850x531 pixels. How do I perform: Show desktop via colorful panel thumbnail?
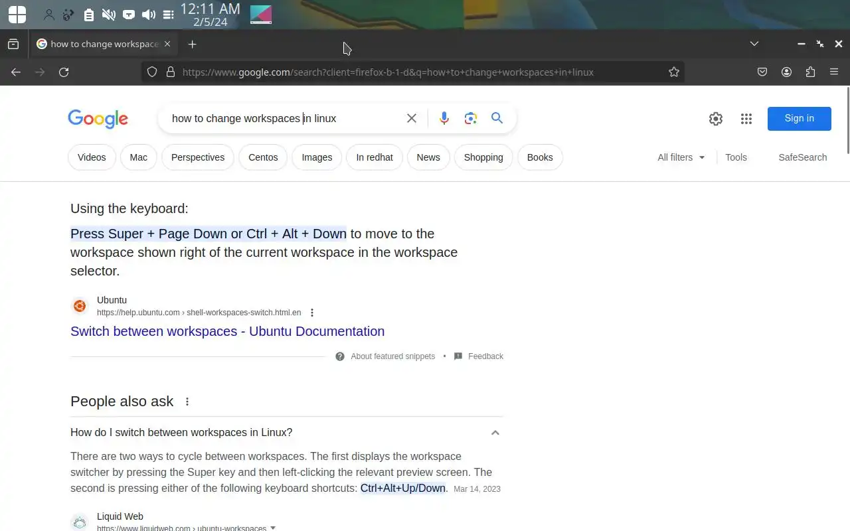pos(261,15)
